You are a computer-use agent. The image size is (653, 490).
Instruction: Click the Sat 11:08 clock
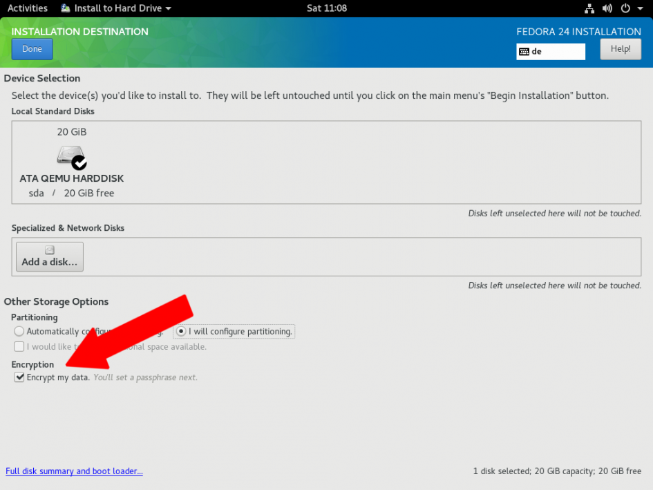pos(326,8)
